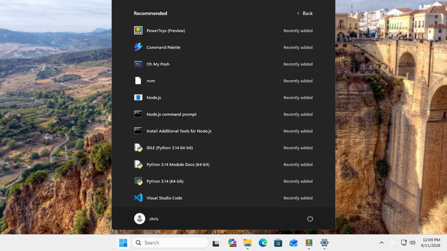The image size is (447, 251).
Task: Open Settings gear in the taskbar
Action: 324,243
